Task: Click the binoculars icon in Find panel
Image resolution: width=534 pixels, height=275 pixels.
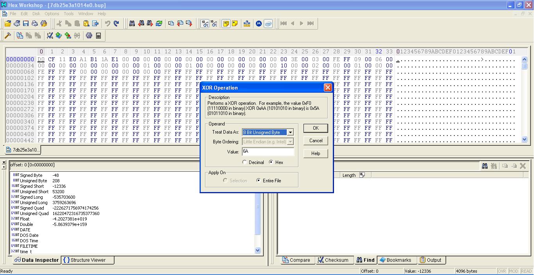Action: [485, 166]
